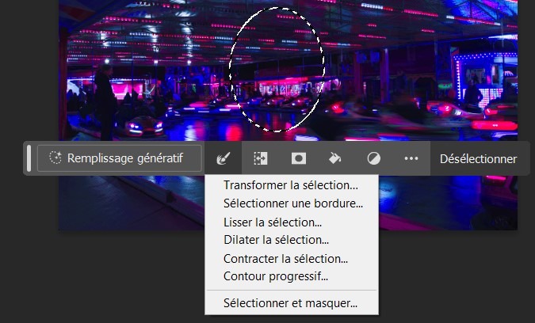The width and height of the screenshot is (535, 323).
Task: Open the modify selection brush icon
Action: click(223, 158)
